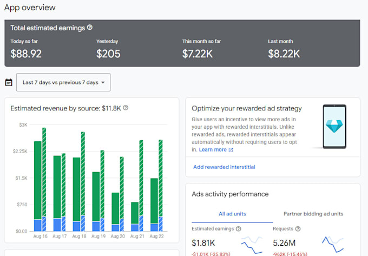Click the Last month earnings value $8.22K
Image resolution: width=368 pixels, height=256 pixels.
pos(284,54)
